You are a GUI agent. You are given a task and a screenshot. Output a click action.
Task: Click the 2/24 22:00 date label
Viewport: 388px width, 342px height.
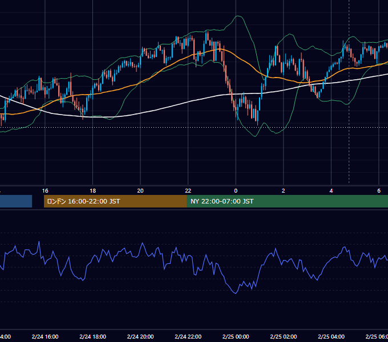[188, 336]
